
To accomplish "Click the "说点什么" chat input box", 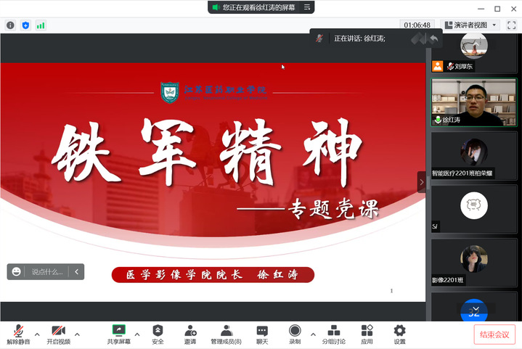I will pos(47,272).
